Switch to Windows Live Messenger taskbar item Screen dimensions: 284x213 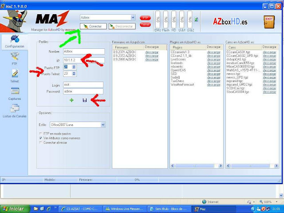[125, 209]
